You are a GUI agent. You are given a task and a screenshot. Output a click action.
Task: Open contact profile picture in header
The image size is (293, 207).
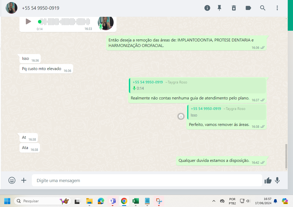[x=12, y=8]
